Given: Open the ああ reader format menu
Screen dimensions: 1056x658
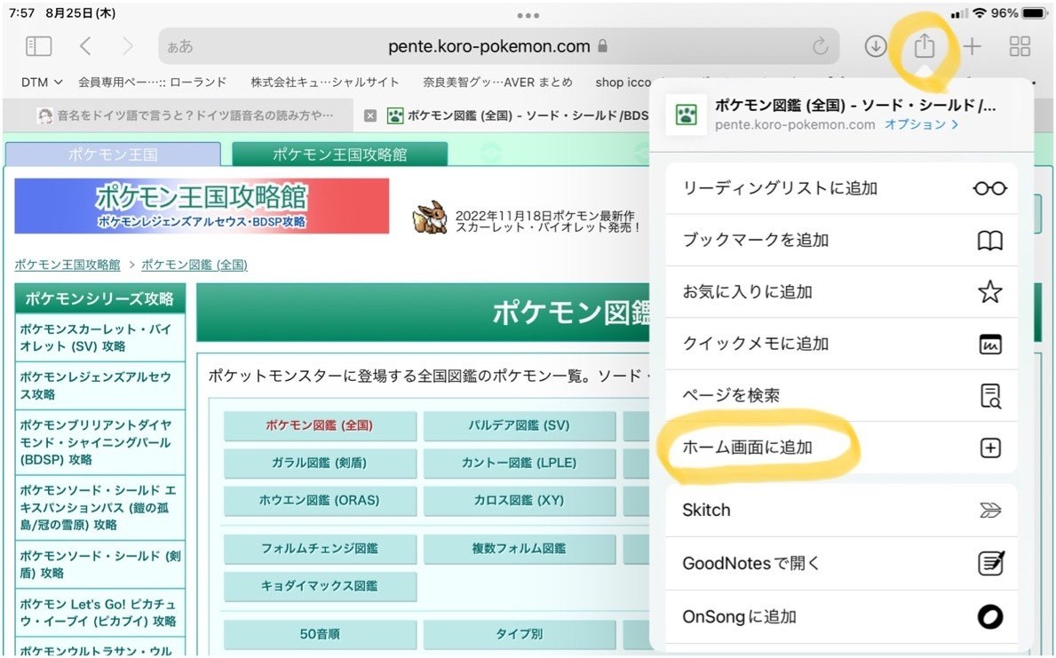Looking at the screenshot, I should (179, 46).
